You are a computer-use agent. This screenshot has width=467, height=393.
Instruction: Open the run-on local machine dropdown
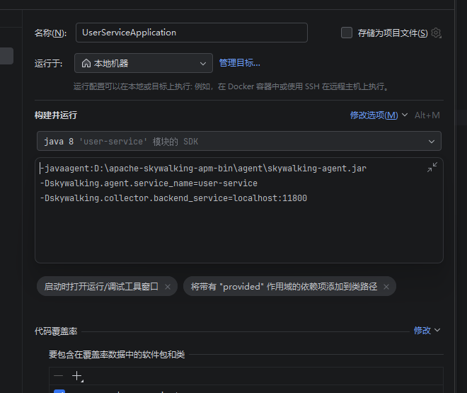point(144,63)
